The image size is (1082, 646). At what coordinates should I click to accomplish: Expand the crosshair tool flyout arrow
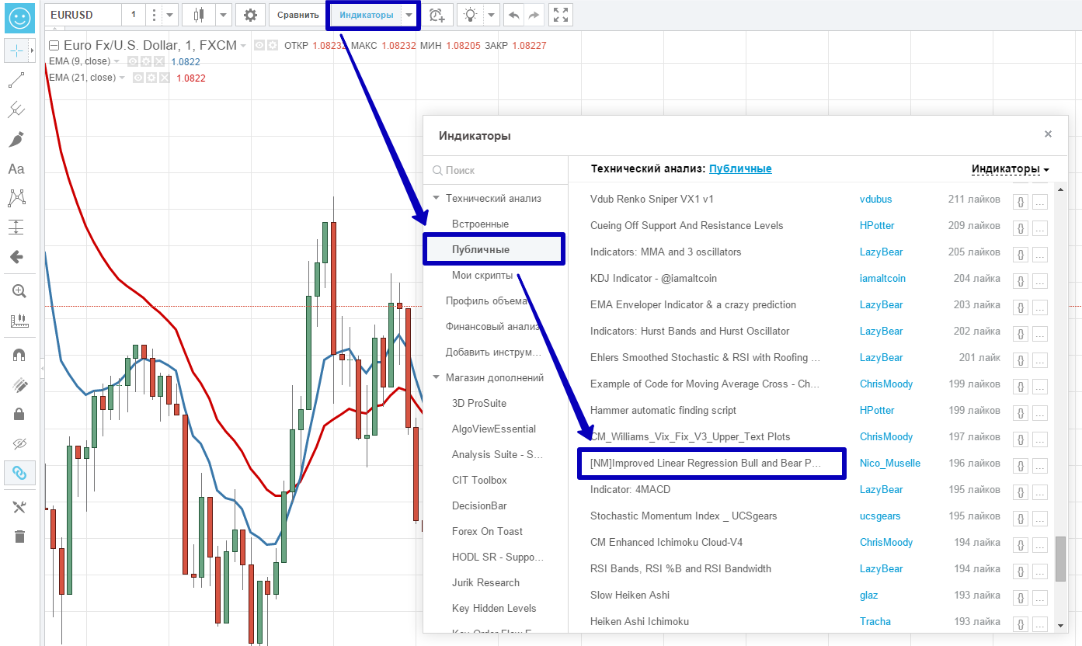click(32, 50)
